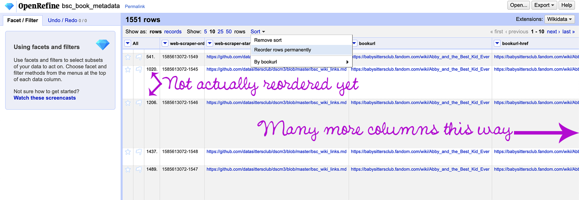Star the row numbered 541
The height and width of the screenshot is (200, 579).
128,57
